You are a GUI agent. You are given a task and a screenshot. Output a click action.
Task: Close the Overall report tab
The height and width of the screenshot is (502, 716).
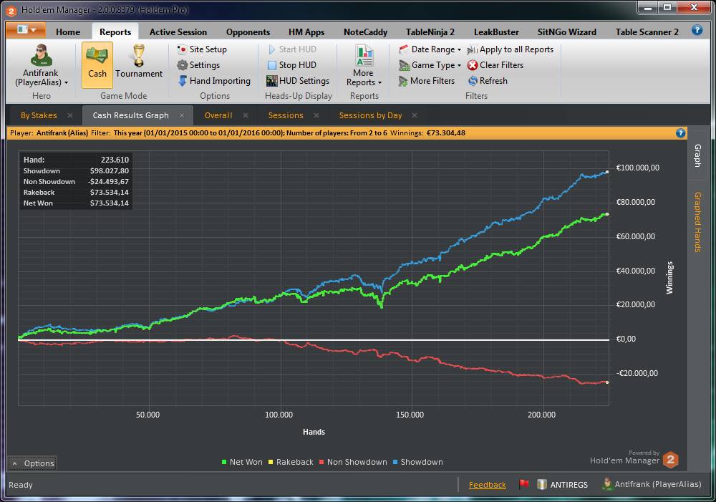click(x=246, y=115)
